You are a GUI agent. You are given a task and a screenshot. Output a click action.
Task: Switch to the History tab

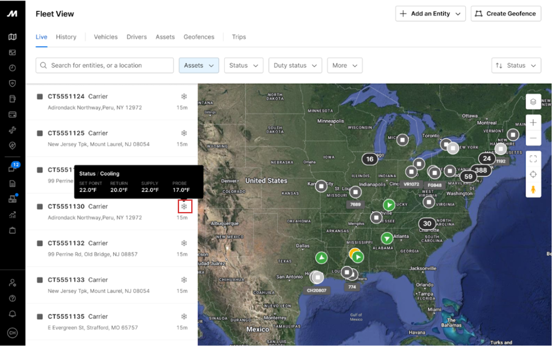coord(66,37)
